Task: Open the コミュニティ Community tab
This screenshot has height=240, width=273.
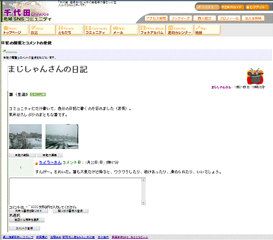Action: click(x=97, y=30)
